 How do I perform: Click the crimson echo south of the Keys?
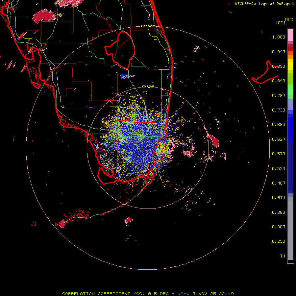(129, 220)
